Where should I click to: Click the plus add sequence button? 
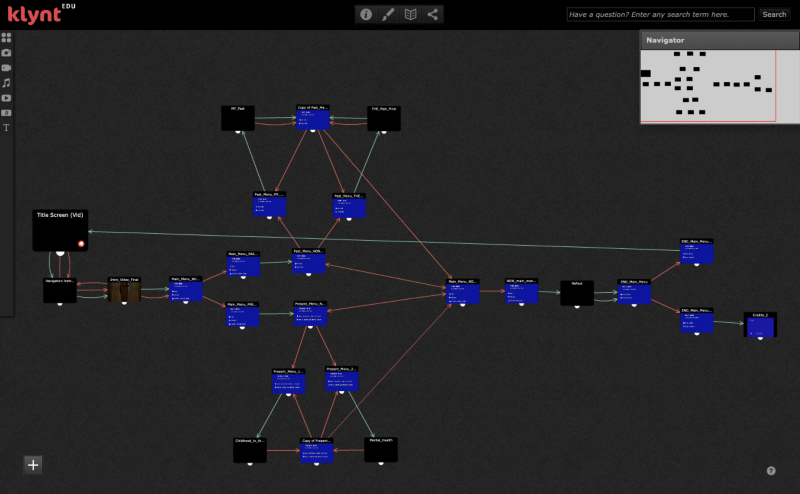click(x=33, y=465)
